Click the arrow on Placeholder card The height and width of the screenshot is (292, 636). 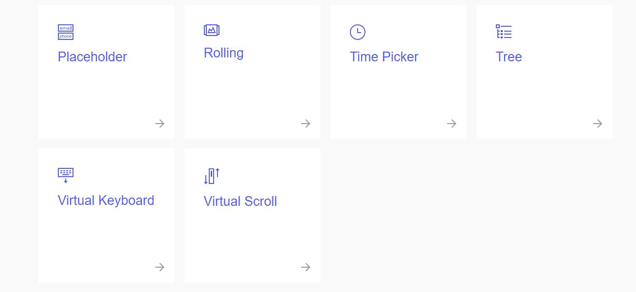[x=160, y=124]
